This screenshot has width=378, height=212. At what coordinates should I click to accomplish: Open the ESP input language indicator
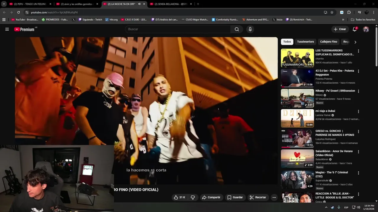click(x=346, y=207)
